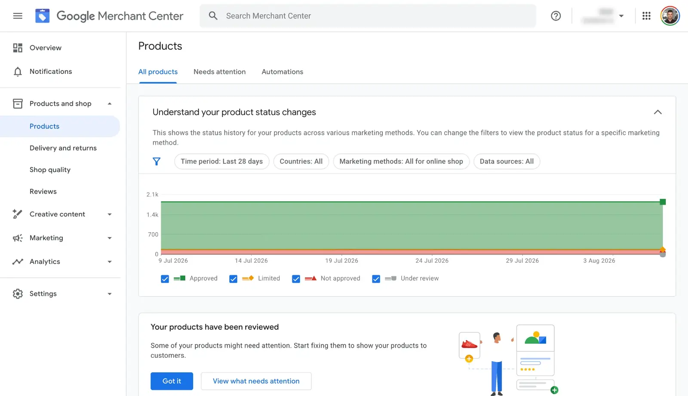Screen dimensions: 688x396
Task: Click the Overview dashboard icon
Action: coord(18,48)
